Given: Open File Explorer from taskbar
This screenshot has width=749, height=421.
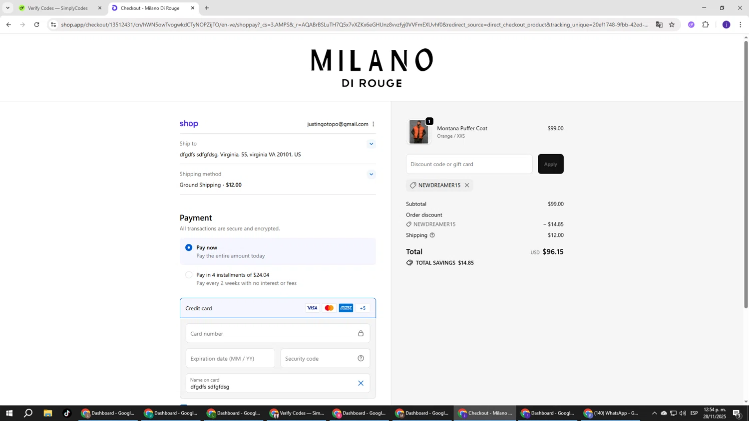Looking at the screenshot, I should click(x=48, y=413).
